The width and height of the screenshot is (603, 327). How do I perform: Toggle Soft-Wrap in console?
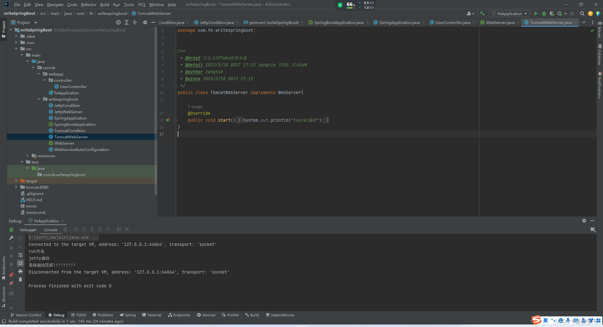click(20, 255)
